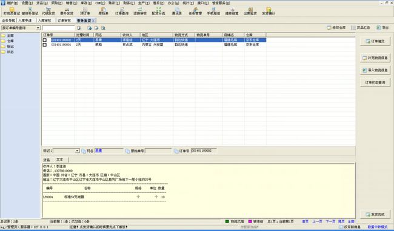Click the 原始单 toolbar icon
This screenshot has height=231, width=394.
click(x=103, y=11)
